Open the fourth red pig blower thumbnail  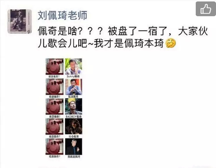coord(54,126)
